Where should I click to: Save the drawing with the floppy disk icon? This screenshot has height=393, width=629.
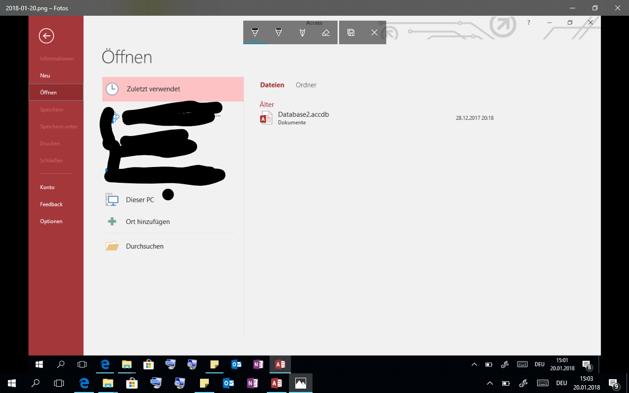(x=351, y=32)
